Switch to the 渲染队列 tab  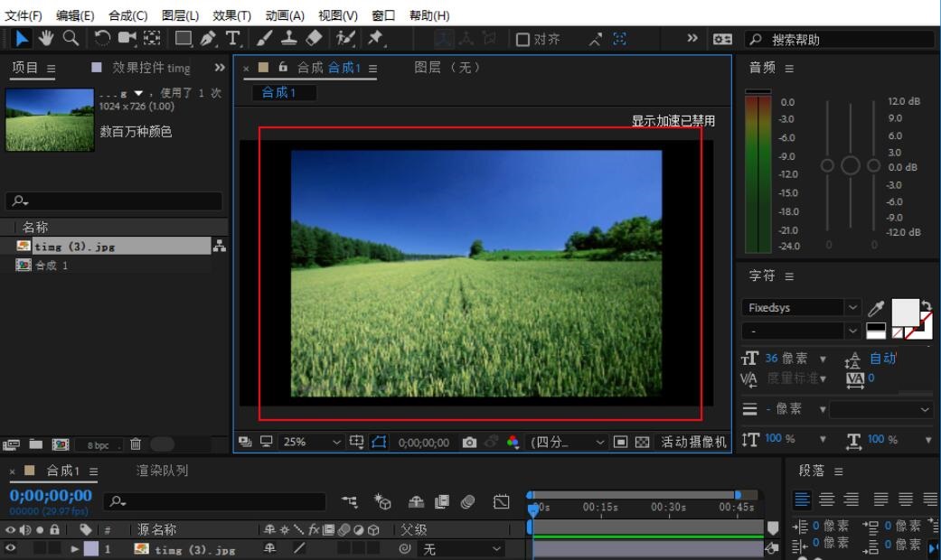tap(162, 471)
